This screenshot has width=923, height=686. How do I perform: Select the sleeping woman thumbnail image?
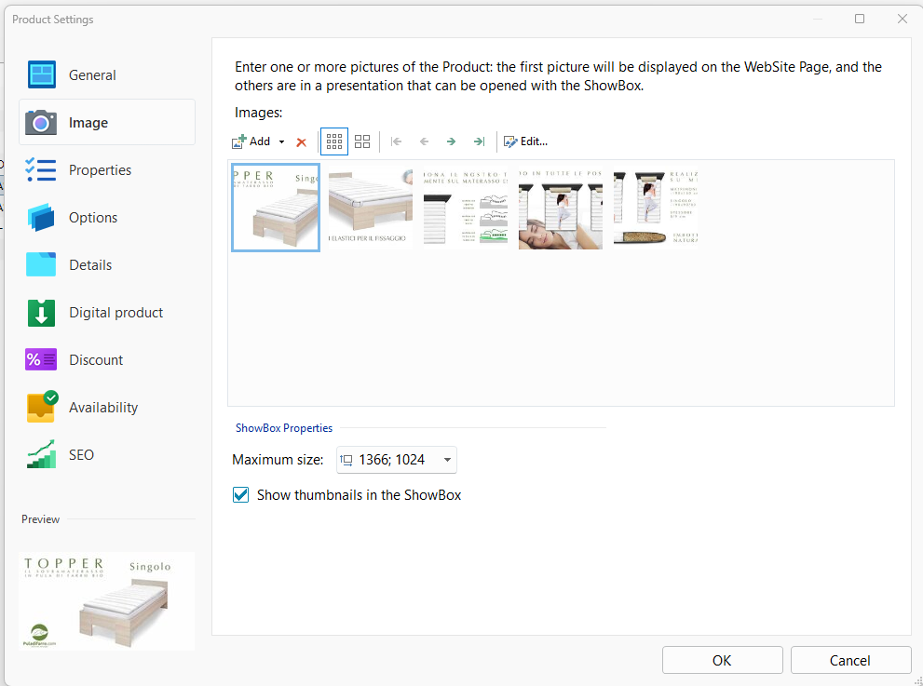[560, 209]
